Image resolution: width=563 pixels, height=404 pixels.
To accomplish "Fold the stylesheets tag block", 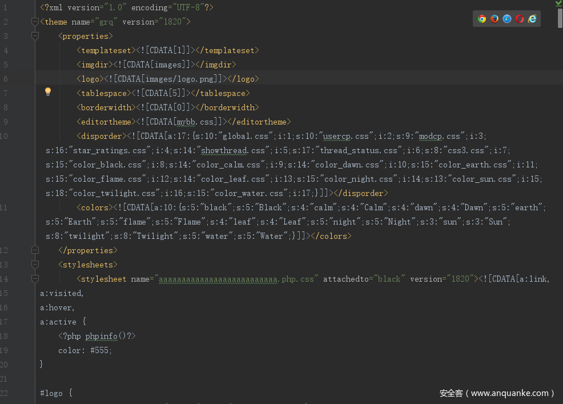I will pyautogui.click(x=35, y=265).
